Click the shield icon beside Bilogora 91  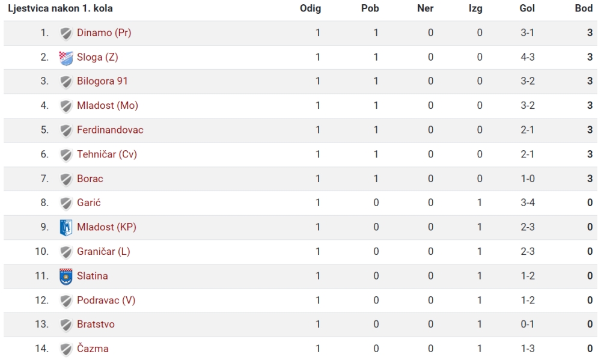pos(66,82)
